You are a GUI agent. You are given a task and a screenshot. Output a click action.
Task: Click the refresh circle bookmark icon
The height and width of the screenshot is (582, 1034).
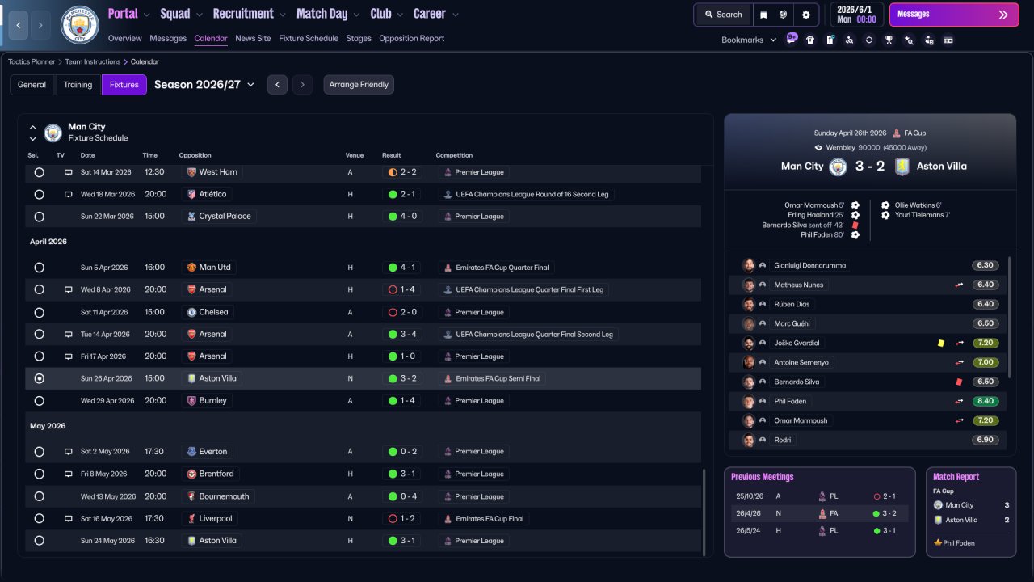tap(868, 40)
